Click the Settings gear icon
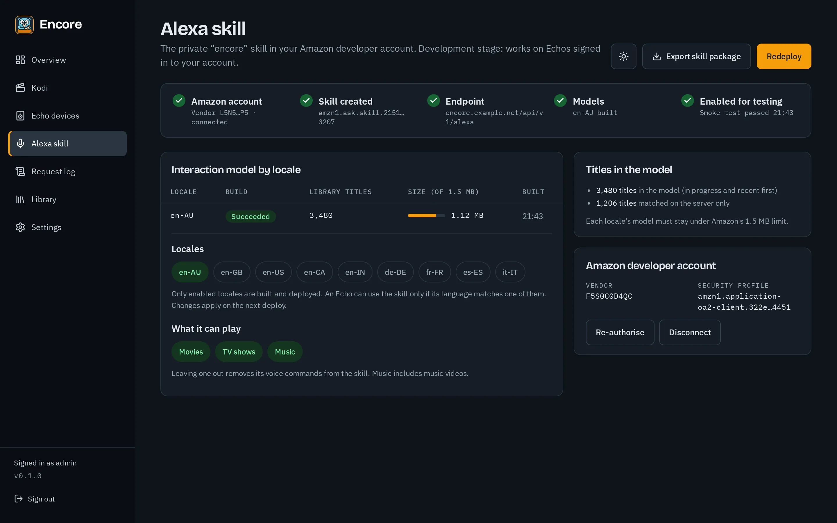Image resolution: width=837 pixels, height=523 pixels. 20,227
